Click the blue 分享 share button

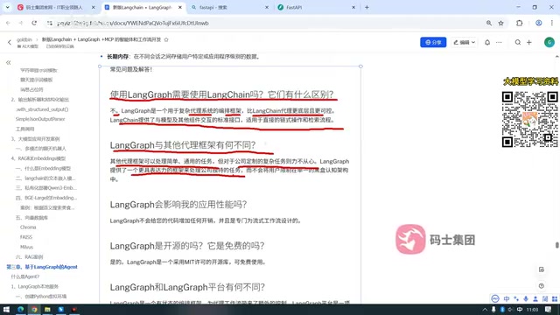pyautogui.click(x=433, y=42)
